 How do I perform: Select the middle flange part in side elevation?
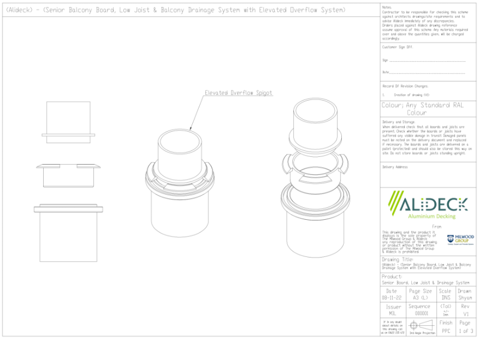coord(68,168)
